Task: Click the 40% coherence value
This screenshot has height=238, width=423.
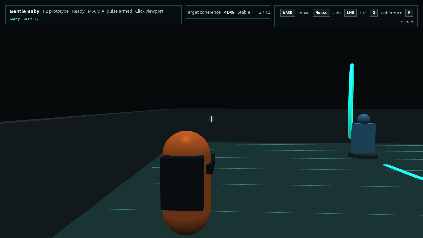Action: point(229,12)
